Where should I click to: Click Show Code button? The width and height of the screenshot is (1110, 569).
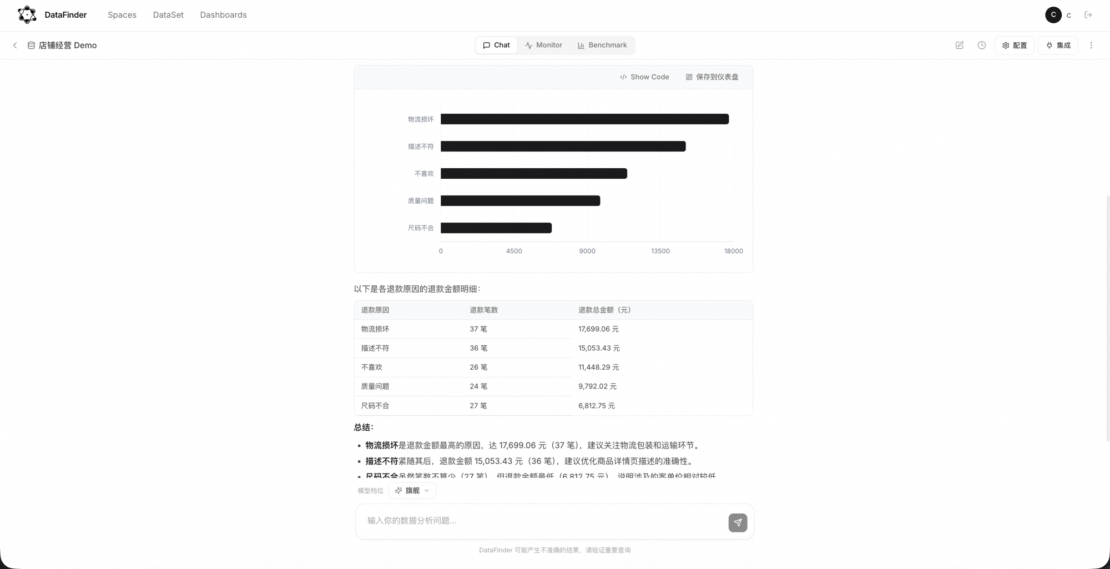(644, 77)
